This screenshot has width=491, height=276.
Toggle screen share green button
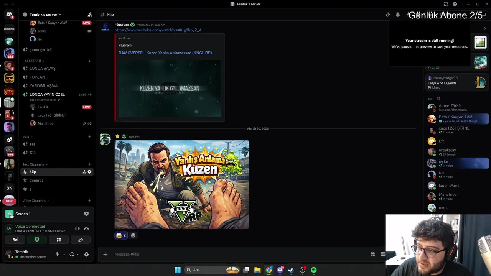pyautogui.click(x=37, y=240)
